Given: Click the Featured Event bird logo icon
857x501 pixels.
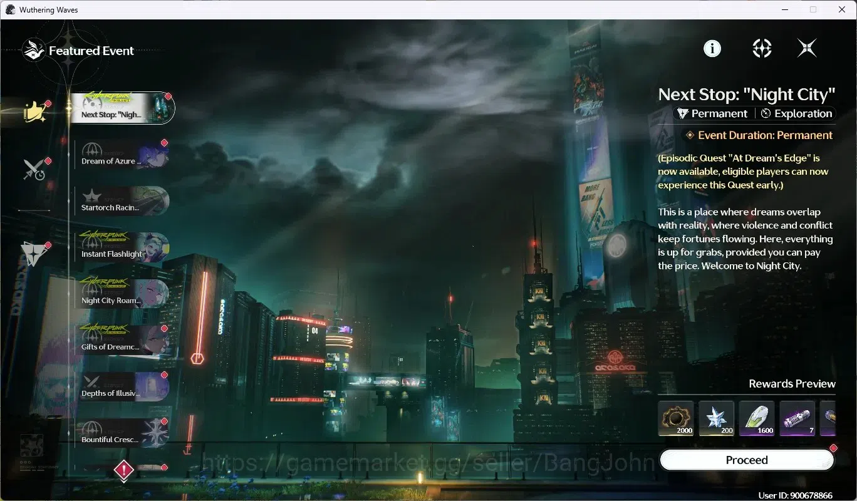Looking at the screenshot, I should click(x=34, y=50).
